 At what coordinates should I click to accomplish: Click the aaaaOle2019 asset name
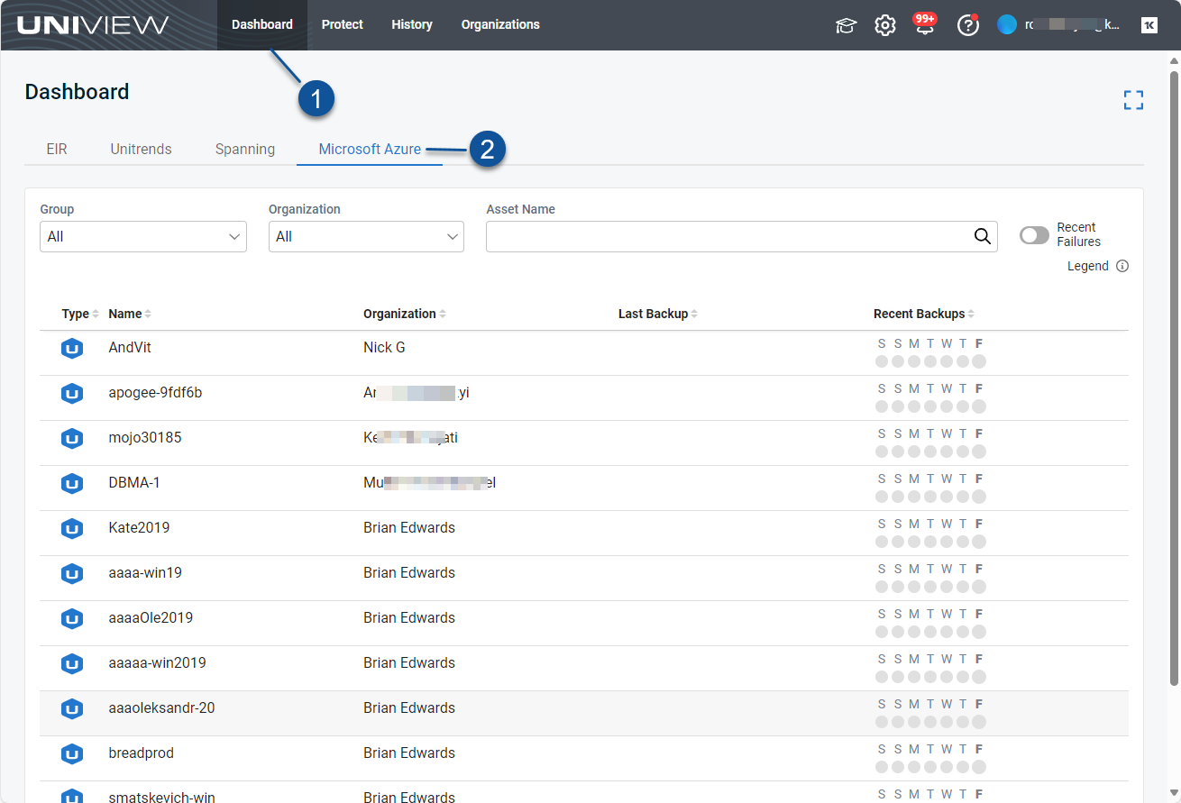pos(151,618)
